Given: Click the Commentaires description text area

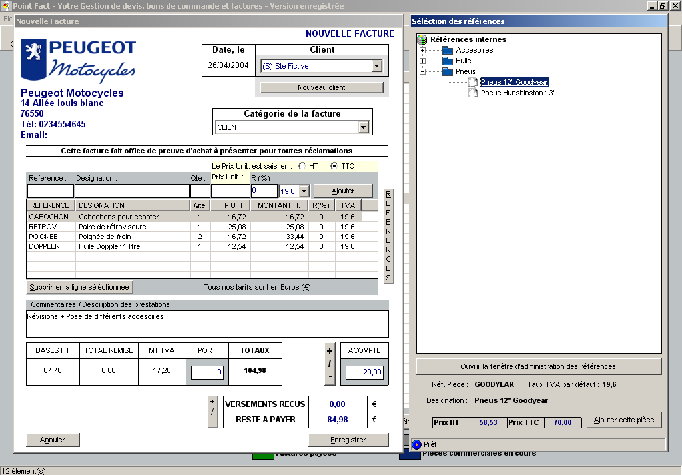Looking at the screenshot, I should 208,324.
